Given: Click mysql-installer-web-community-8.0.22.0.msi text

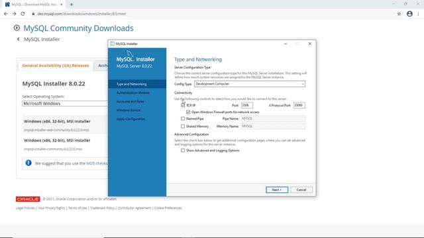Looking at the screenshot, I should 56,130.
